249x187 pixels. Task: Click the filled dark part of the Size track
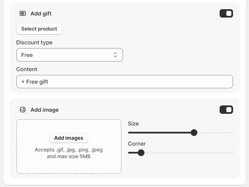pyautogui.click(x=159, y=133)
